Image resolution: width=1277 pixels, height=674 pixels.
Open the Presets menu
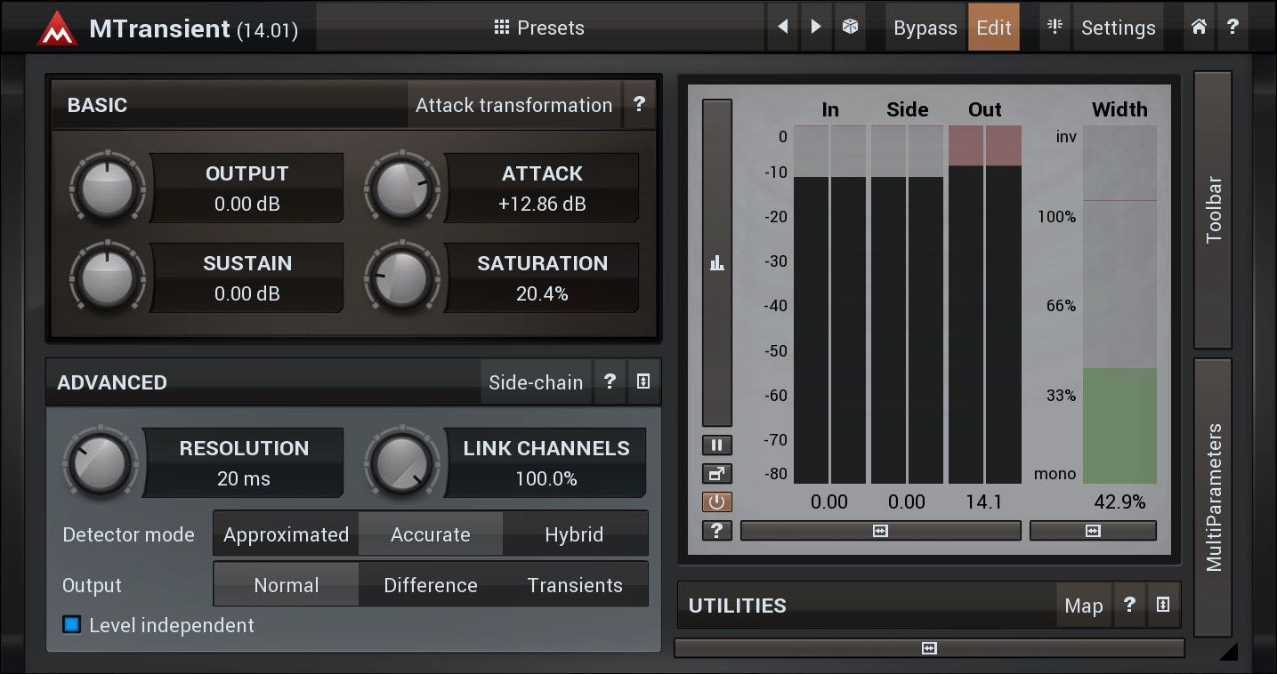tap(539, 28)
